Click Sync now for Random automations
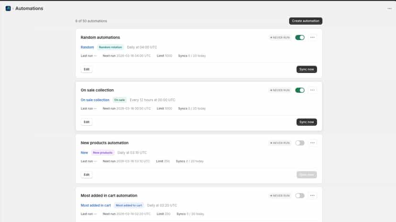This screenshot has width=396, height=222. click(307, 69)
